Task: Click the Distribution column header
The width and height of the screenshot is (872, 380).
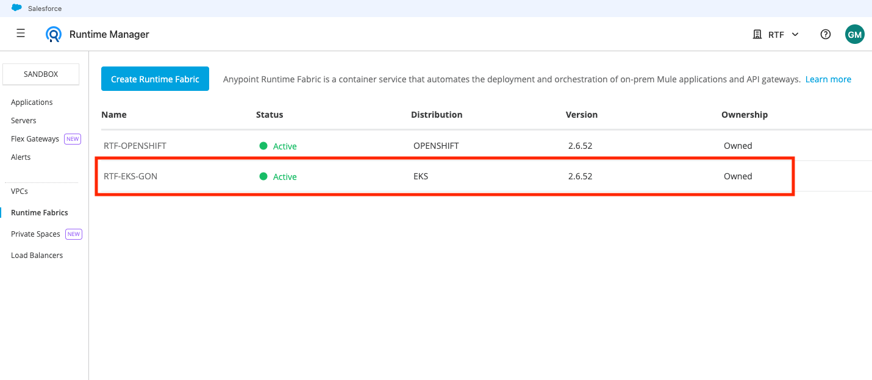Action: pos(437,115)
